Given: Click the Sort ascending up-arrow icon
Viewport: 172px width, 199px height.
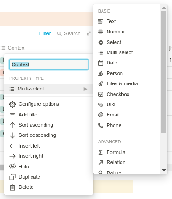Looking at the screenshot, I should pos(13,125).
